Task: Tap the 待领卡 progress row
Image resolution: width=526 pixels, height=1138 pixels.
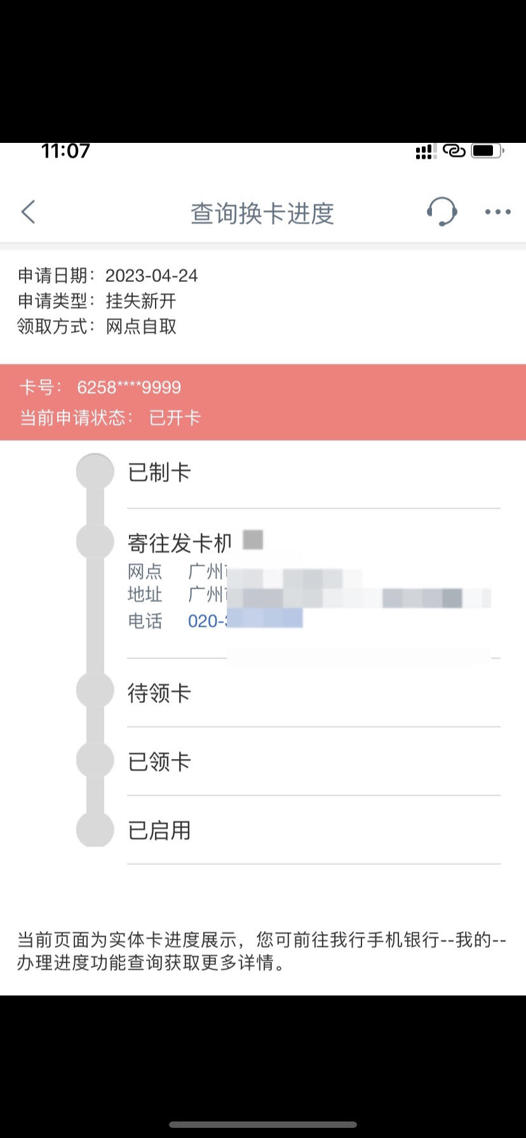Action: click(x=314, y=693)
